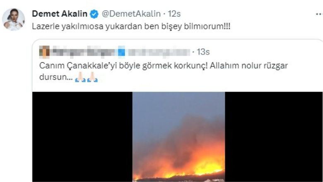Click the second praying hands emoji
This screenshot has width=323, height=182.
pos(92,77)
